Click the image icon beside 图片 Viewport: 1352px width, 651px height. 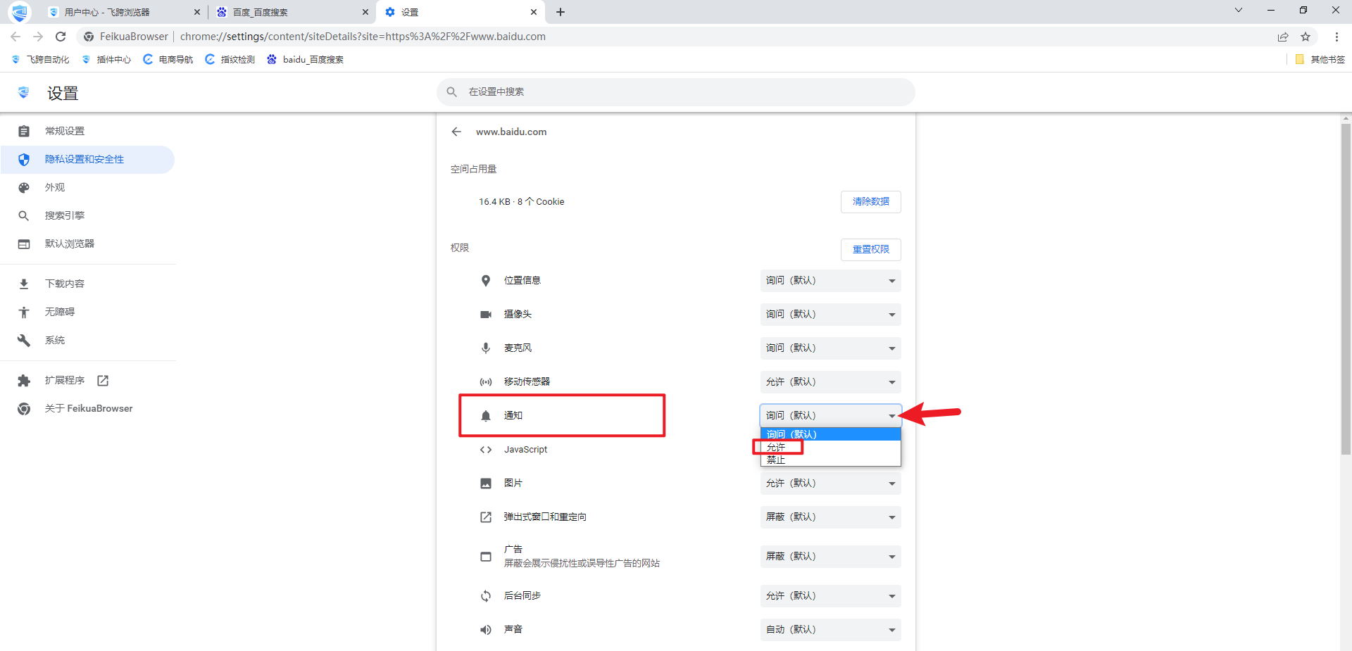pyautogui.click(x=486, y=483)
